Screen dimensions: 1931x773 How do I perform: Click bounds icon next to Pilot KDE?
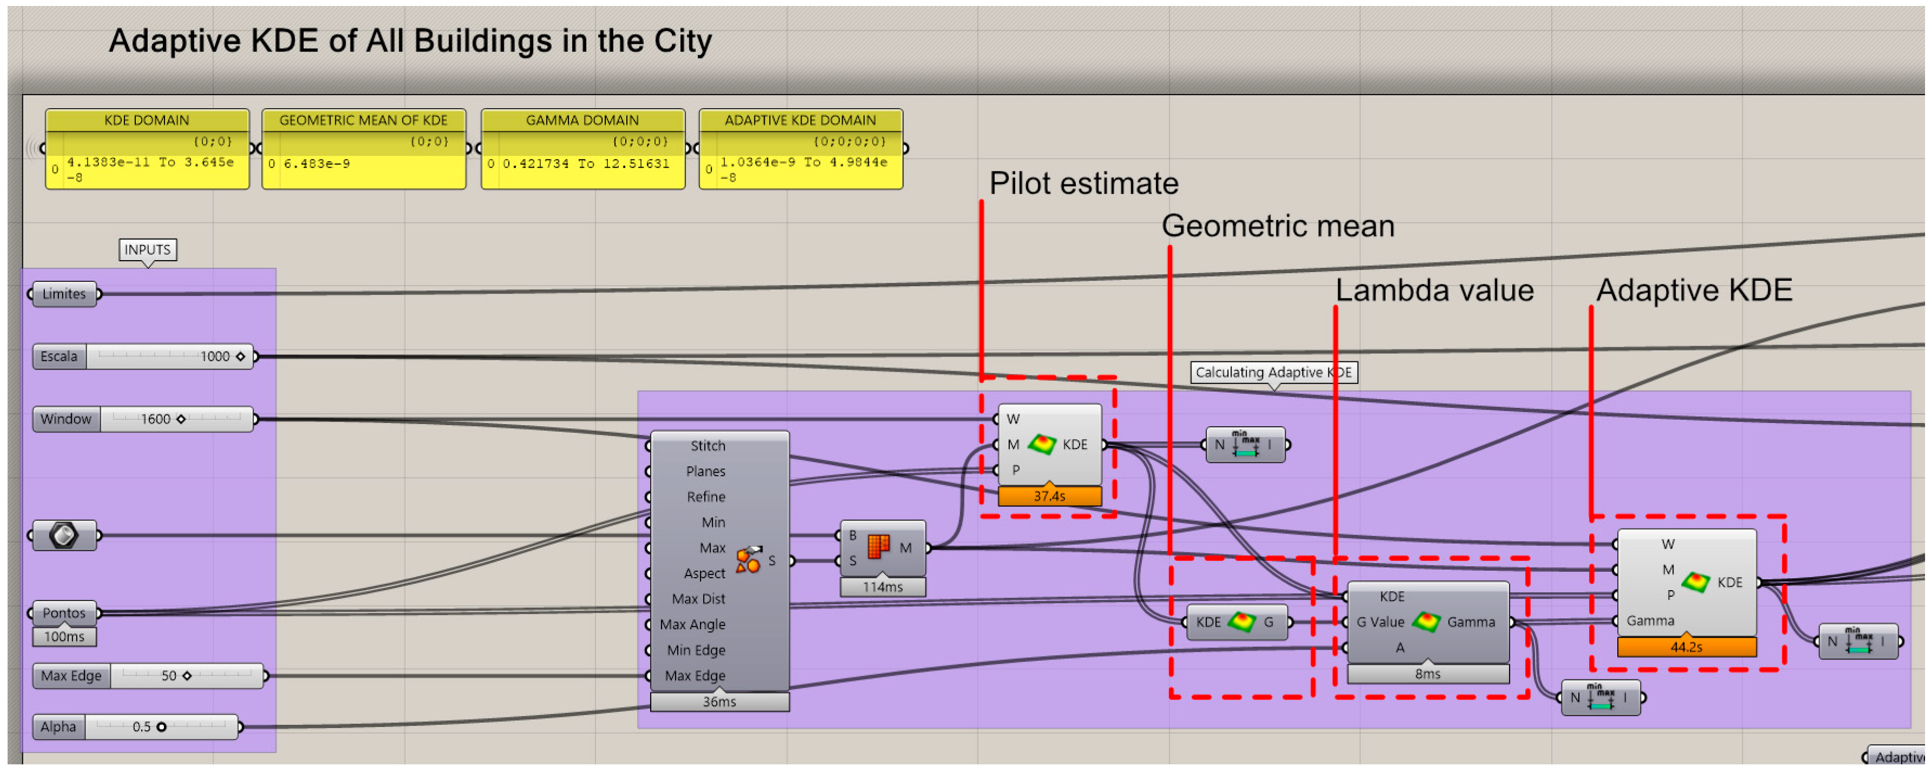tap(1245, 445)
